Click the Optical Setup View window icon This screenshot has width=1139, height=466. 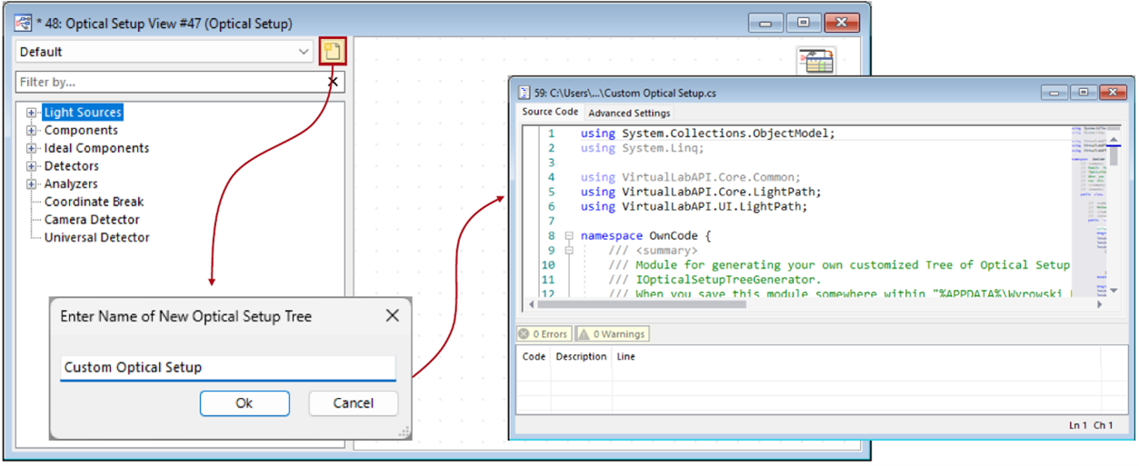pos(22,23)
